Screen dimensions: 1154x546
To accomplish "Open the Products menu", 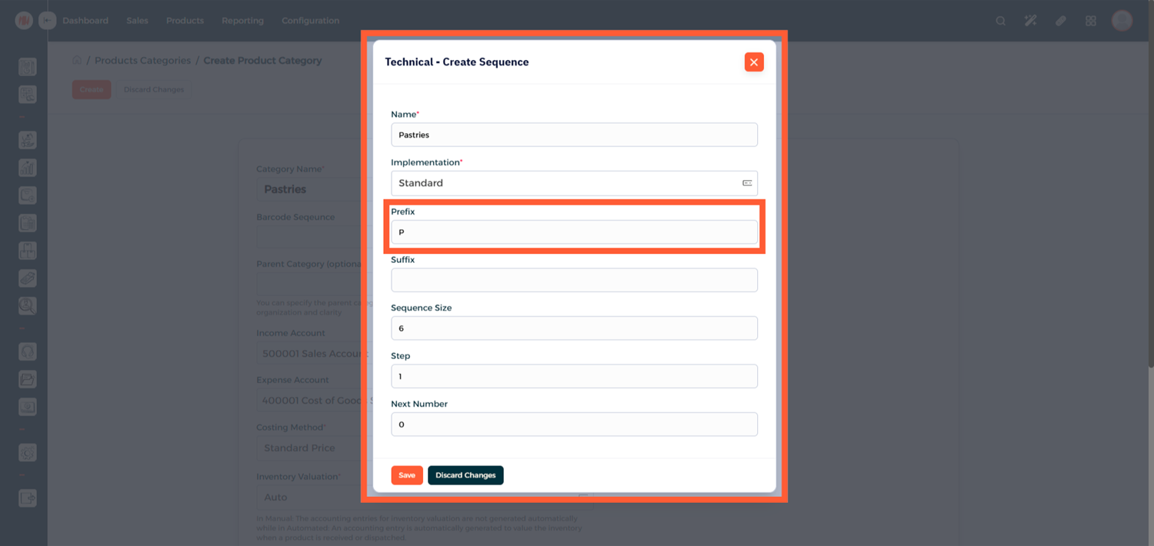I will 185,21.
